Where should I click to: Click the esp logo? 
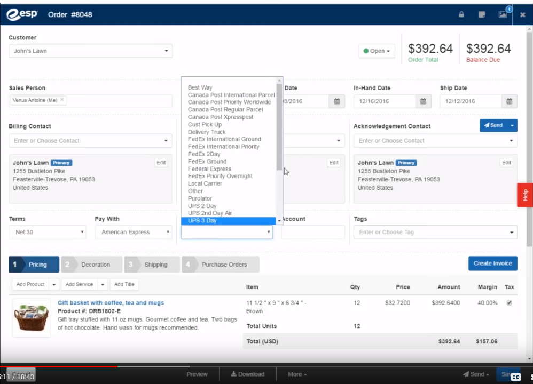(x=22, y=14)
